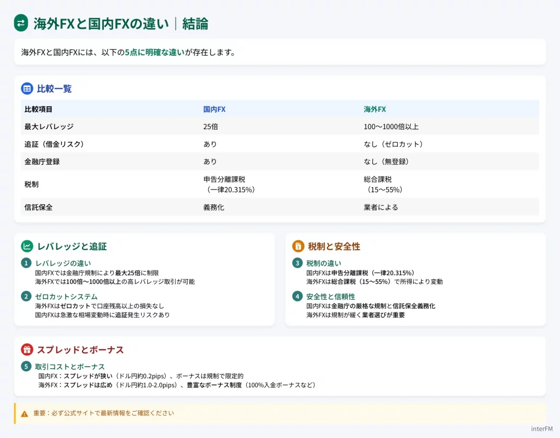Select the 海外FX column header
Image resolution: width=560 pixels, height=438 pixels.
point(374,109)
